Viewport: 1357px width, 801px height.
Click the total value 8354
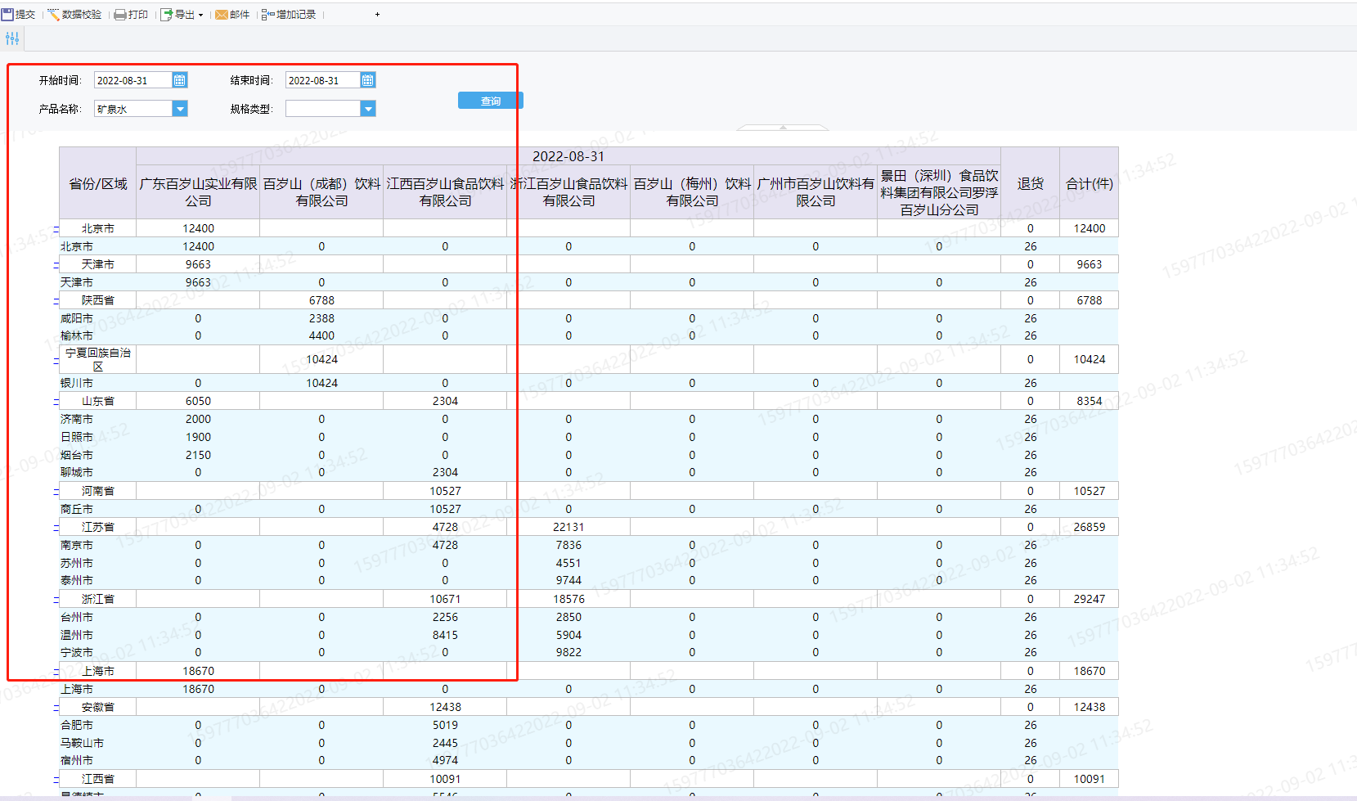click(x=1090, y=401)
